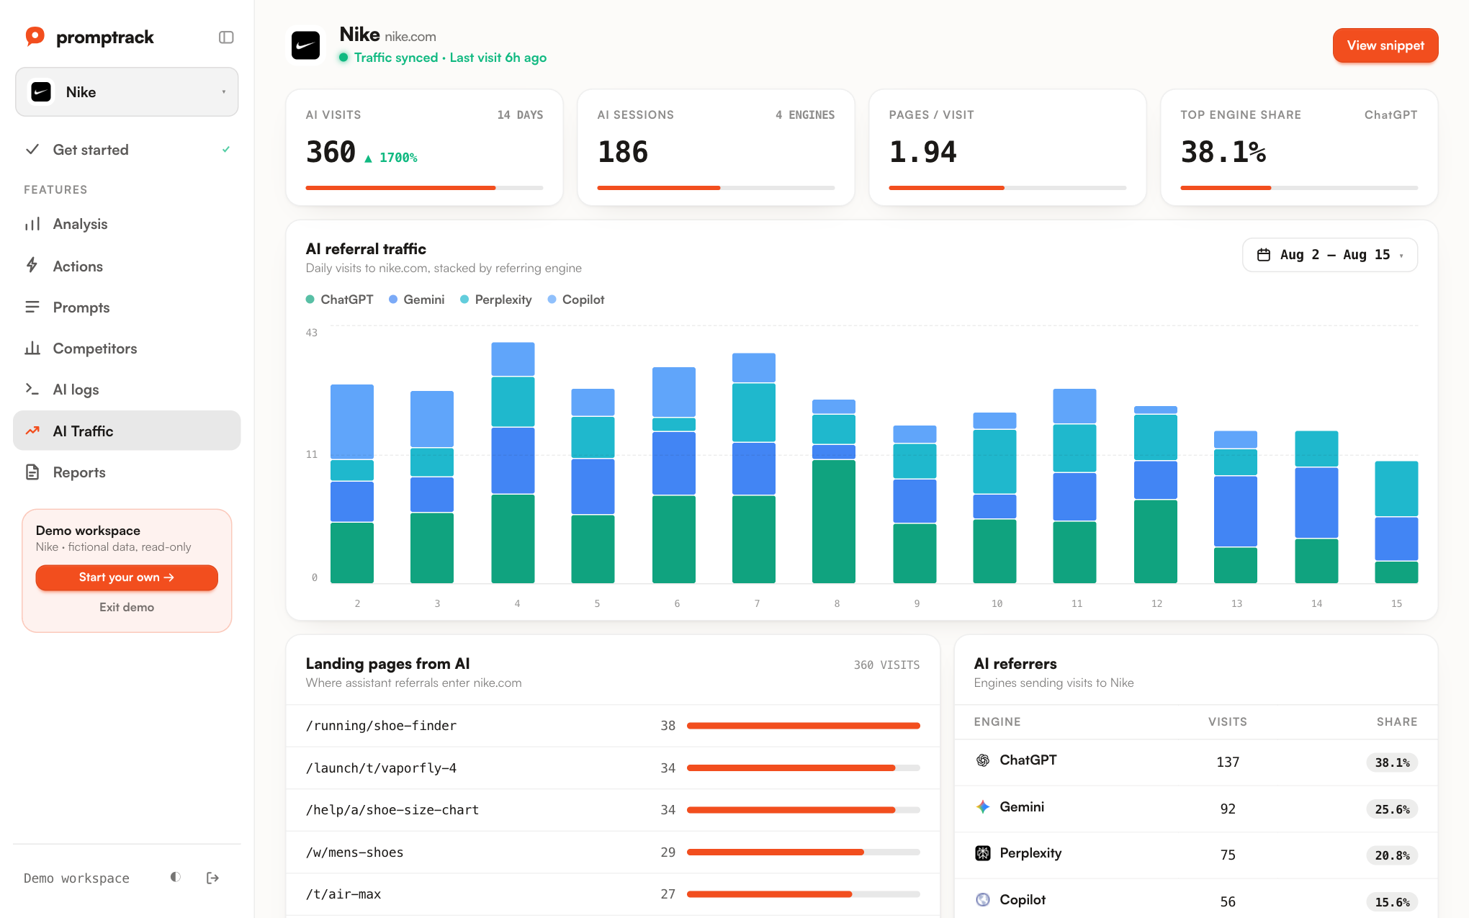Image resolution: width=1469 pixels, height=918 pixels.
Task: Click the VISITS column header
Action: [x=1228, y=721]
